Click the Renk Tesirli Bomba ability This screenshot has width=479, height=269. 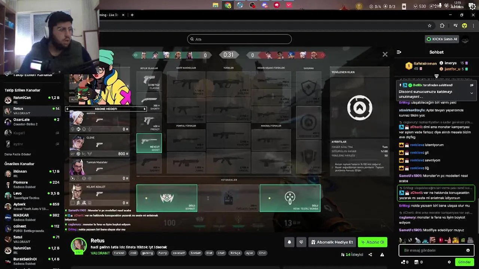click(290, 198)
